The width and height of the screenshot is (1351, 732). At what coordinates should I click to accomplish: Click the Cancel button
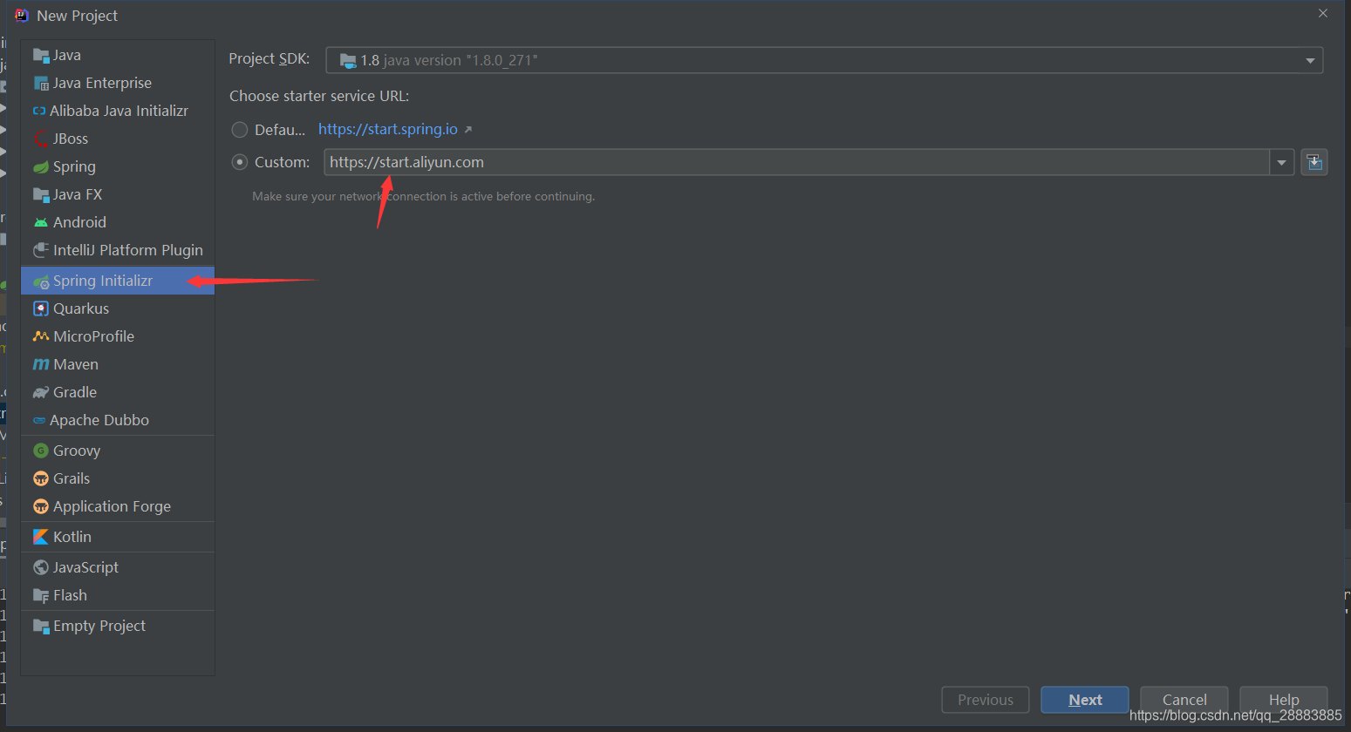(1184, 700)
